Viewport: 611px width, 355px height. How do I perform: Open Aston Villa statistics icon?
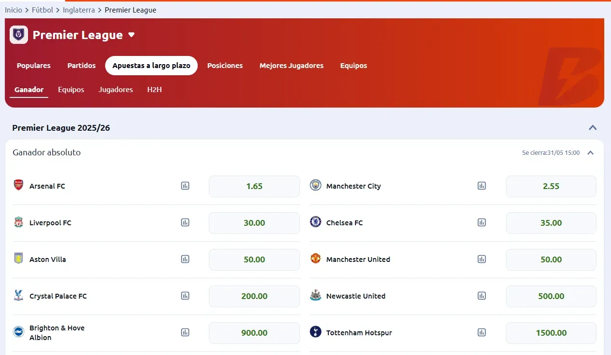coord(185,259)
